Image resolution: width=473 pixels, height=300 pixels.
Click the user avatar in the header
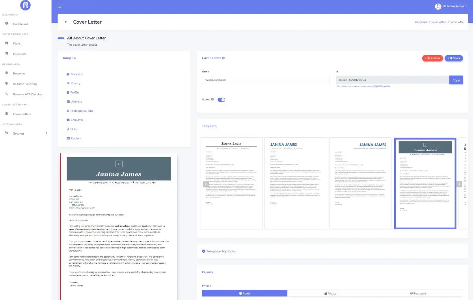pos(438,6)
